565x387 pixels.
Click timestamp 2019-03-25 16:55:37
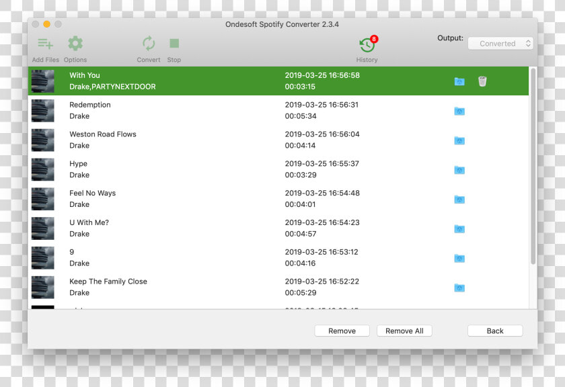pos(322,164)
